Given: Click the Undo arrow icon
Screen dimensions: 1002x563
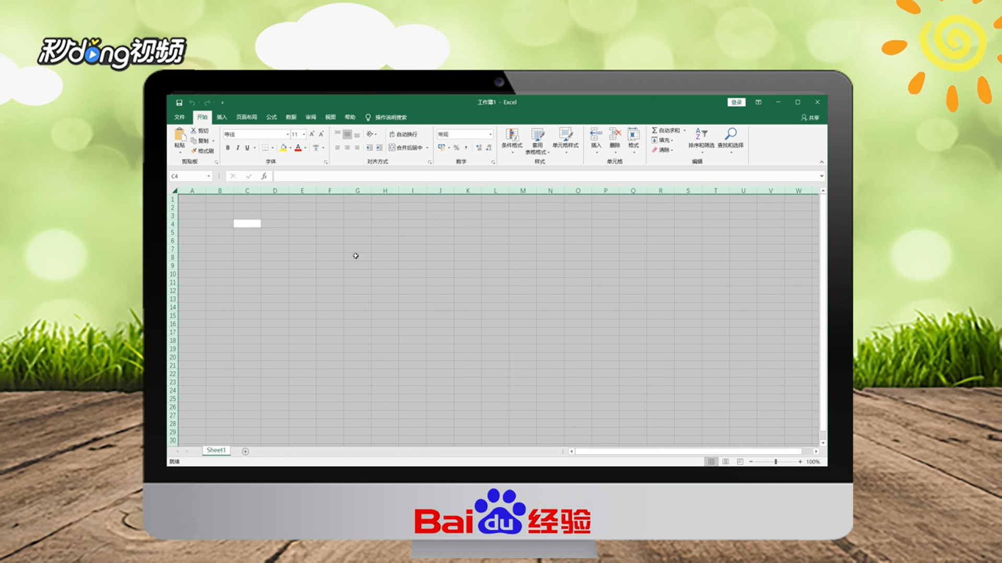Looking at the screenshot, I should point(192,103).
